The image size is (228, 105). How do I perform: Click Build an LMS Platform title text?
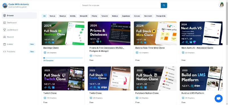[193, 93]
